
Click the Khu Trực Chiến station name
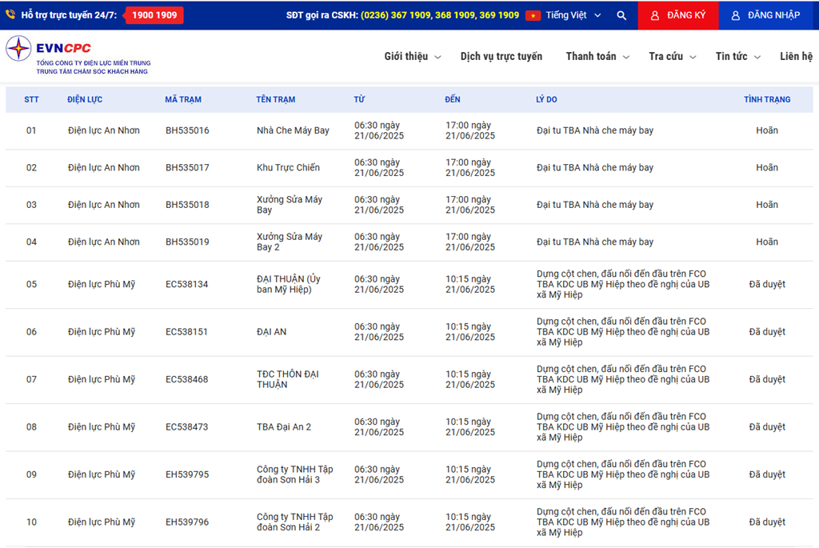click(288, 168)
